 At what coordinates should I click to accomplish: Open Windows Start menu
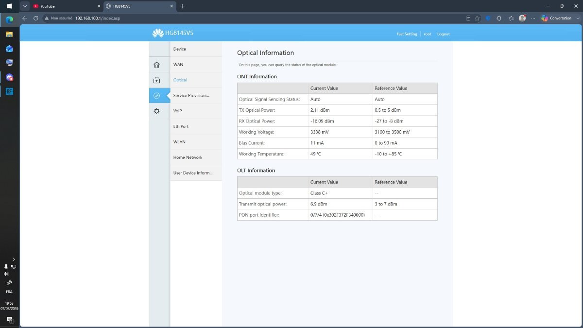pyautogui.click(x=9, y=6)
